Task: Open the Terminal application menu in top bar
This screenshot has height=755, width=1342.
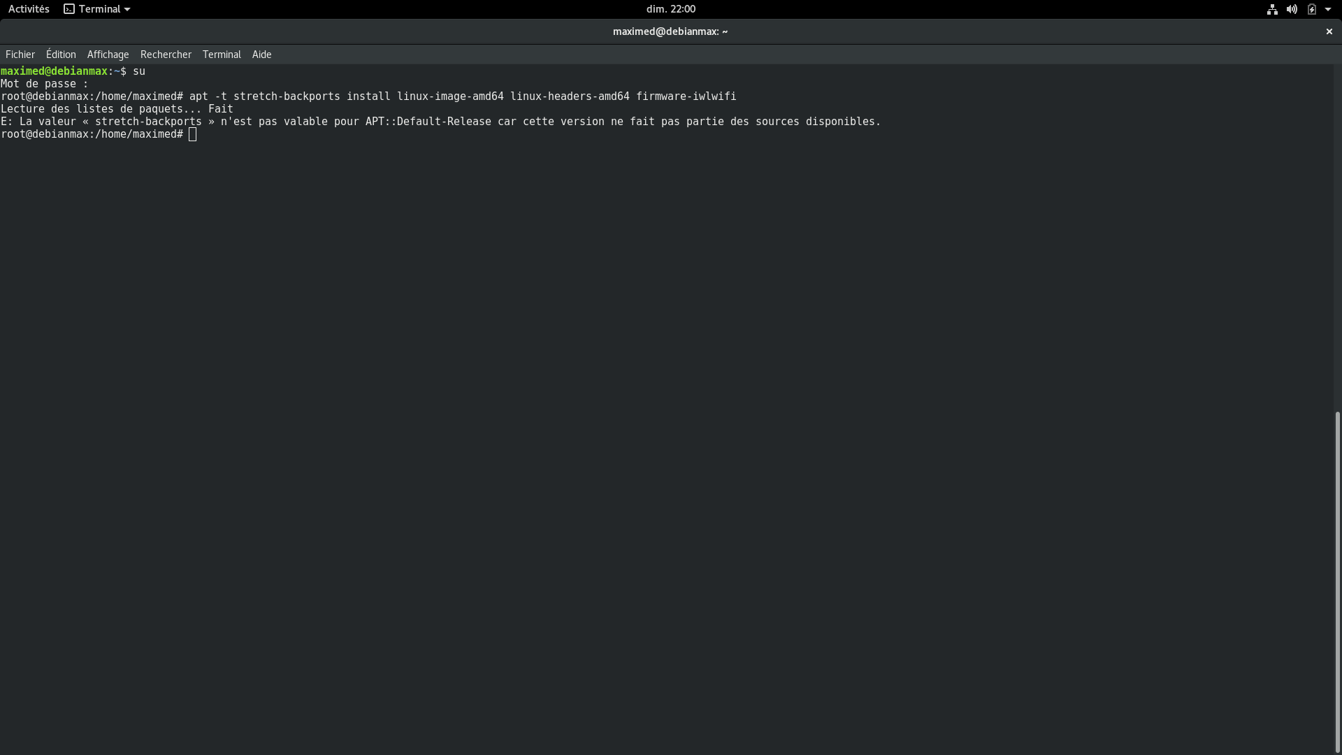Action: [x=97, y=9]
